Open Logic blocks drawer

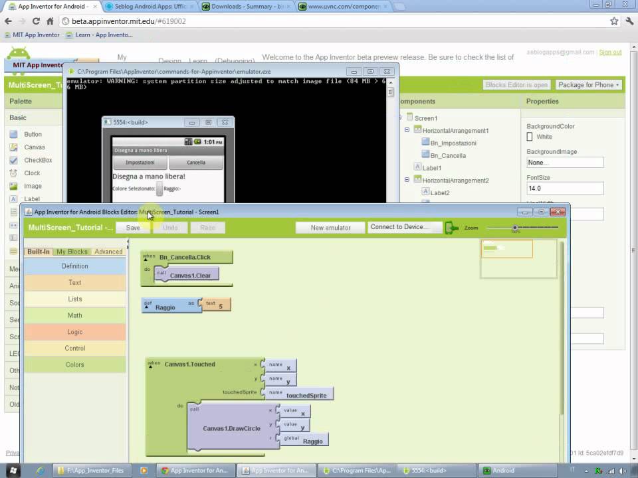pos(75,332)
